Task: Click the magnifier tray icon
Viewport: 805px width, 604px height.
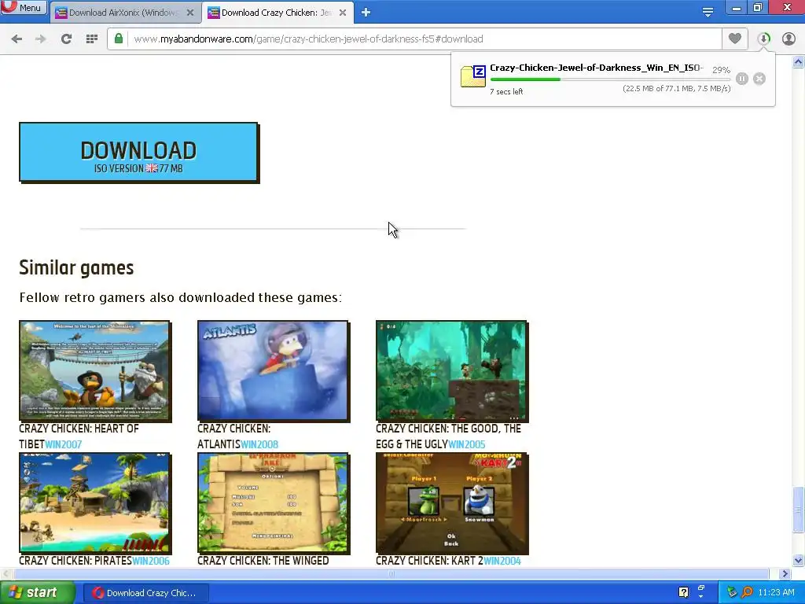Action: point(747,593)
